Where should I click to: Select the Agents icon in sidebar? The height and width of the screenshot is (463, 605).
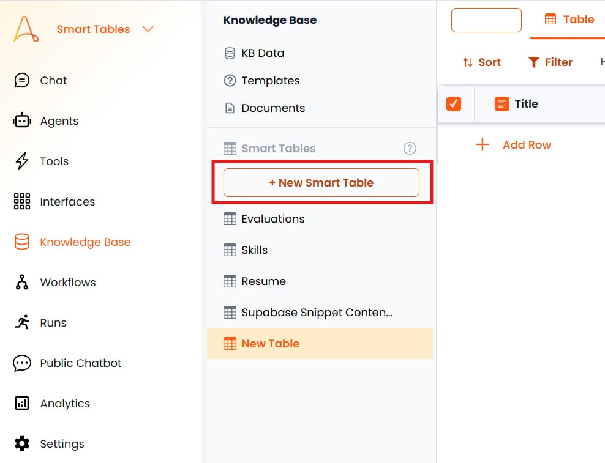[59, 120]
